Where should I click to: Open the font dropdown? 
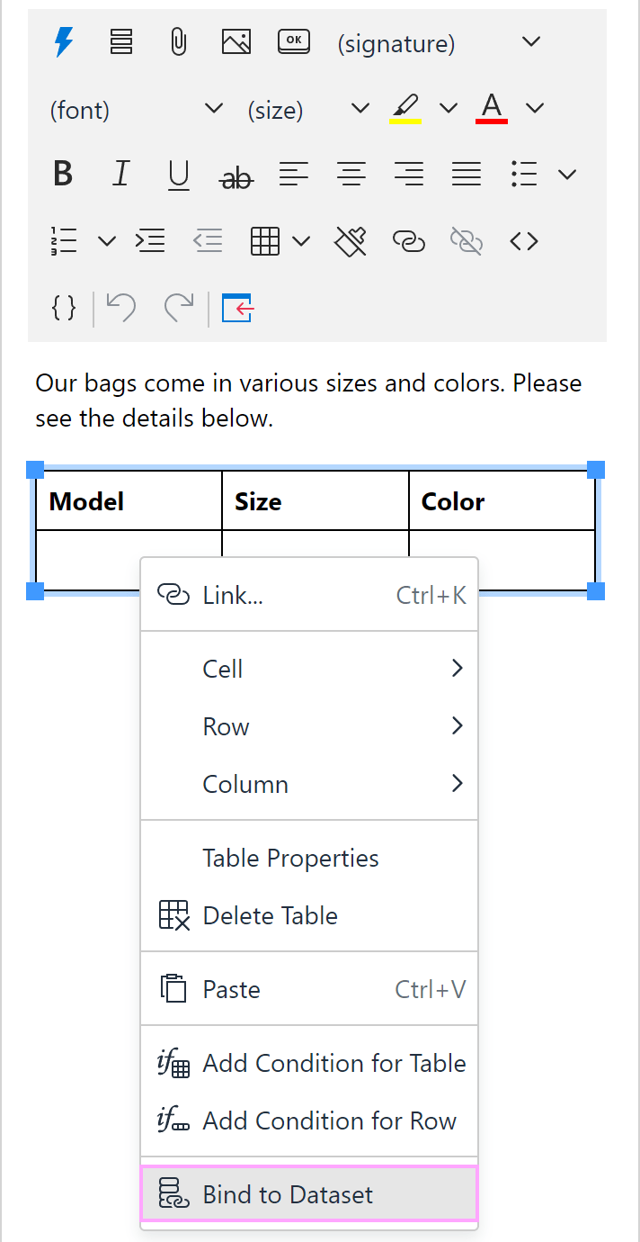pos(137,109)
